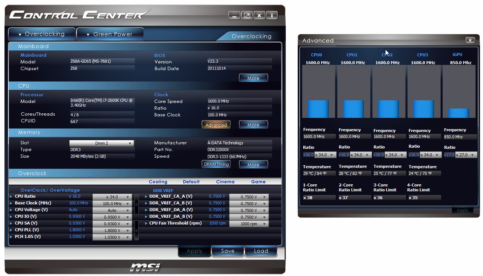Open the CPU3 ratio dropdown in Advanced window
The width and height of the screenshot is (483, 276).
[x=430, y=155]
